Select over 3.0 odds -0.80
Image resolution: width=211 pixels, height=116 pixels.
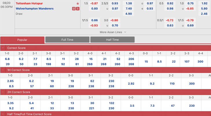tap(115, 20)
